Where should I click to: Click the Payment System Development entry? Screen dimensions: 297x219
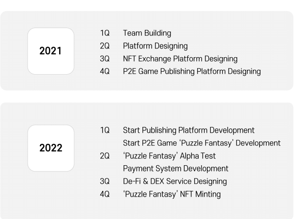(x=175, y=169)
